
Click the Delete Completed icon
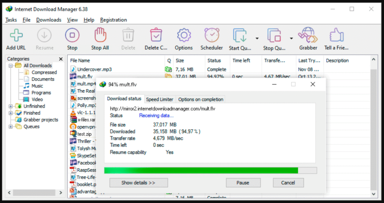pyautogui.click(x=156, y=36)
